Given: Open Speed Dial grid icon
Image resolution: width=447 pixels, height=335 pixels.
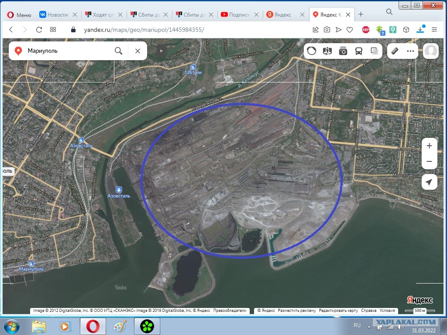Looking at the screenshot, I should click(53, 30).
